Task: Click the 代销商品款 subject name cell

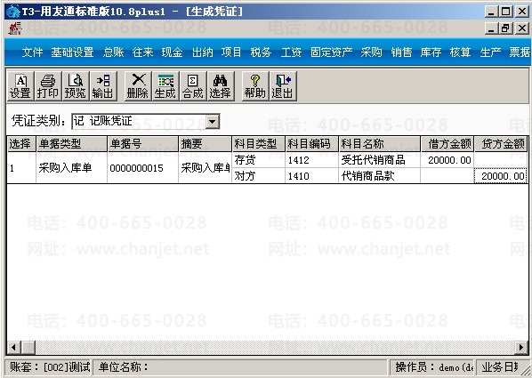Action: [380, 176]
